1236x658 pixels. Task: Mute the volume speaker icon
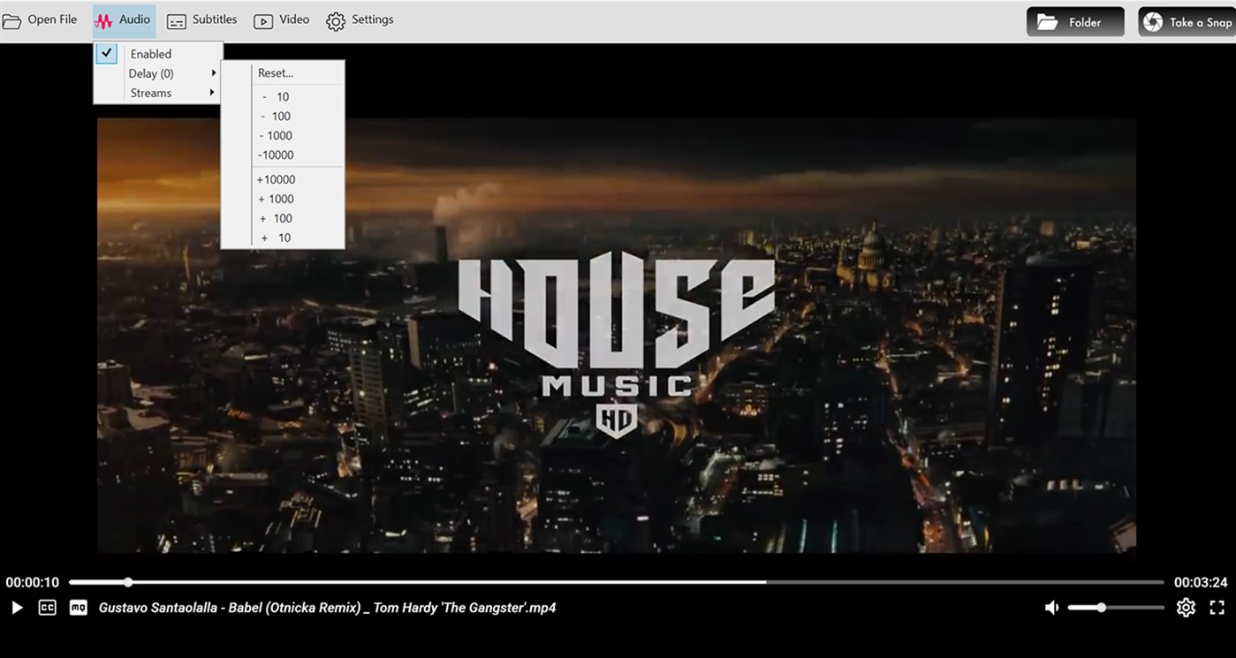(1051, 607)
